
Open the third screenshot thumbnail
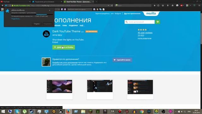140,87
